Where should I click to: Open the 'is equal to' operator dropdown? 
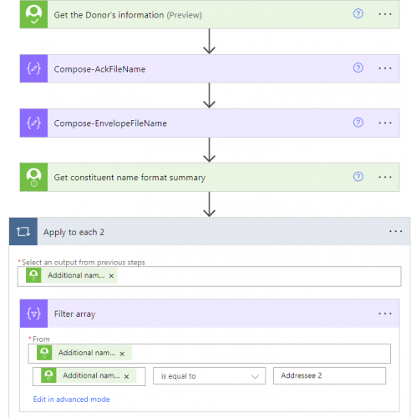(x=210, y=376)
